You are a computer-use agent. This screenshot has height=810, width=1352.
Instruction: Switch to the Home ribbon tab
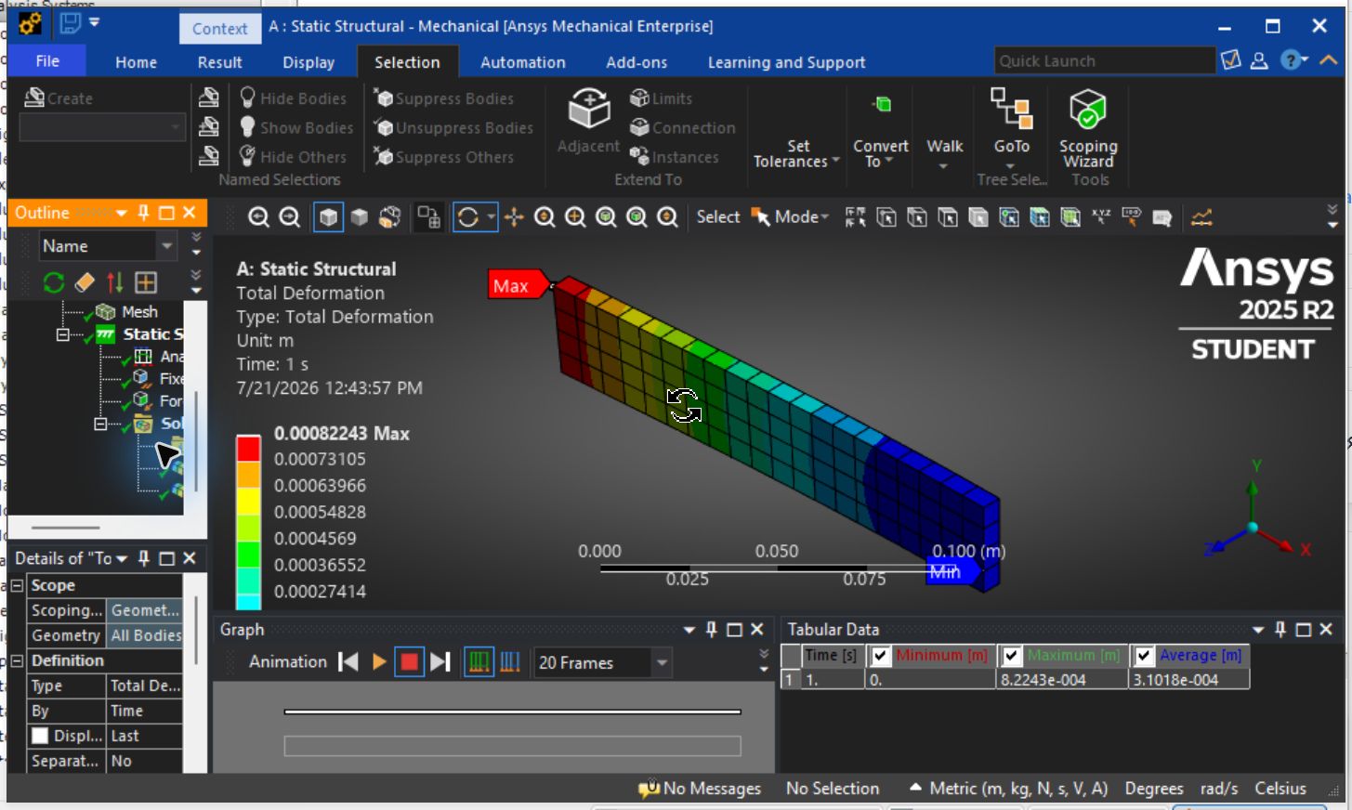136,62
